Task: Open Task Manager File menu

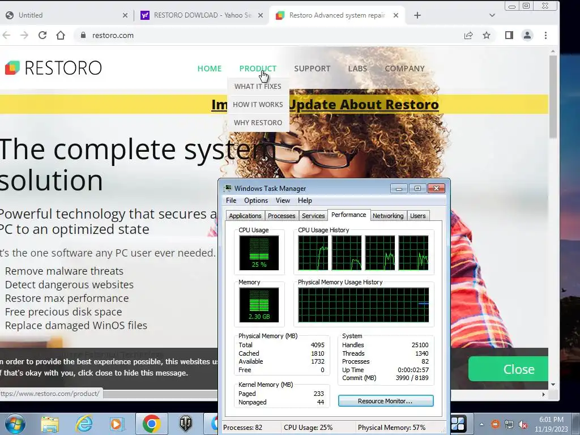Action: tap(231, 200)
